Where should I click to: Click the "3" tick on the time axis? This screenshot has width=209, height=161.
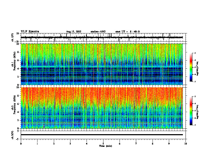(x=70, y=144)
